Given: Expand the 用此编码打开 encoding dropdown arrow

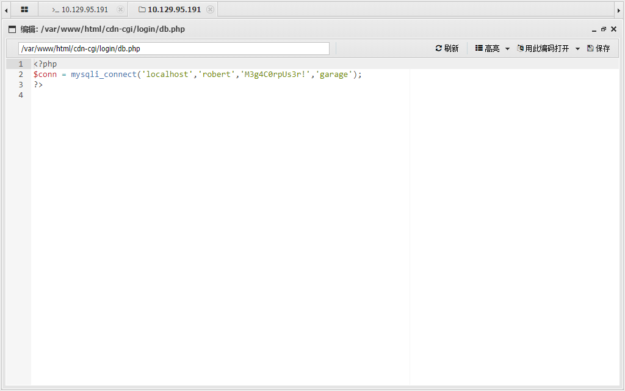Looking at the screenshot, I should [577, 49].
